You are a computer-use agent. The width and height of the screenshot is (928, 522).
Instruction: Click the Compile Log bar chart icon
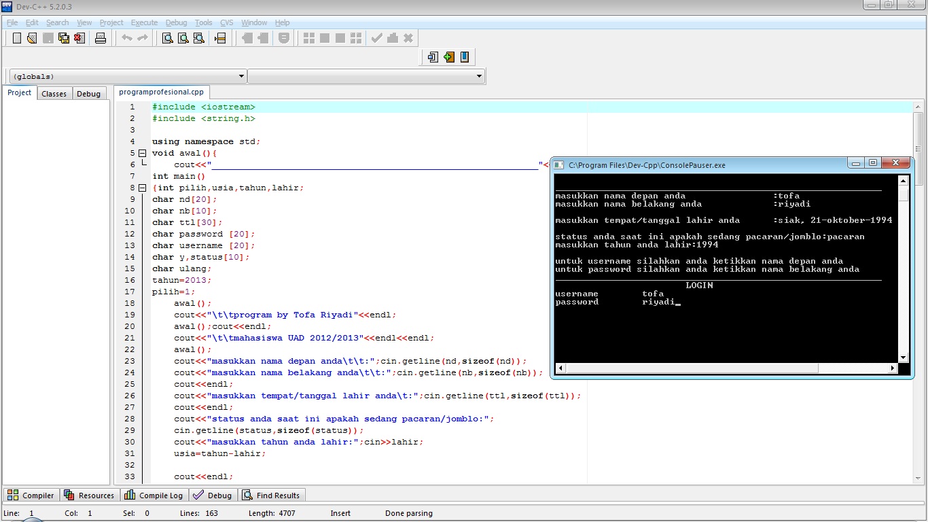coord(130,495)
